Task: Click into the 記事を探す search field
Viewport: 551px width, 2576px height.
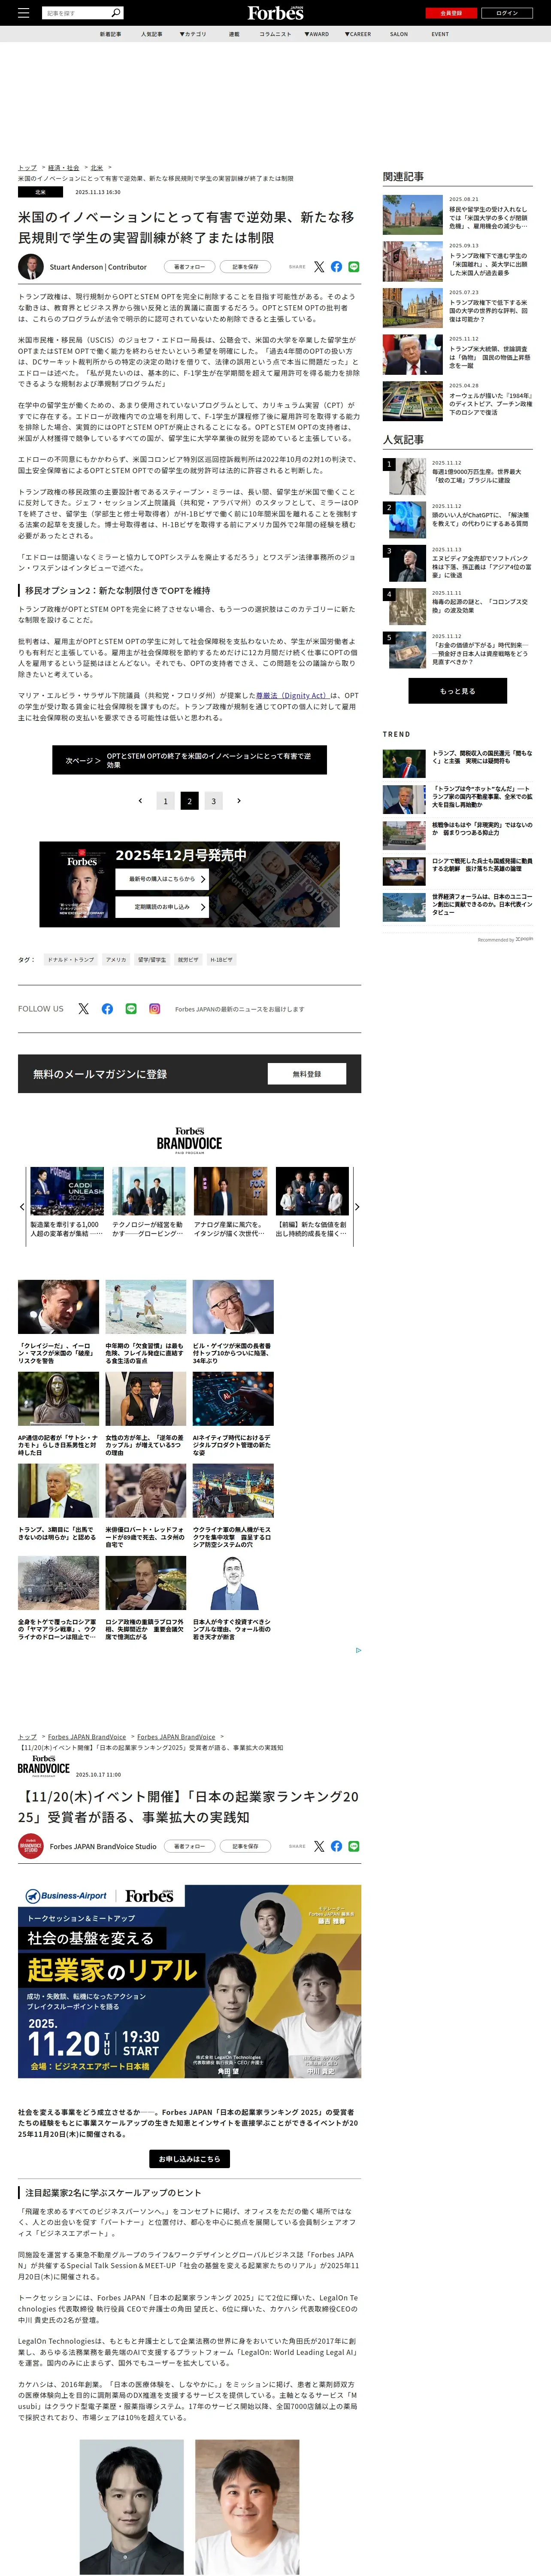Action: [x=76, y=13]
